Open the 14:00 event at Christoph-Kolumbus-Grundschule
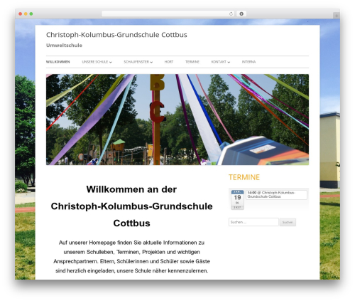This screenshot has width=355, height=301. click(276, 195)
